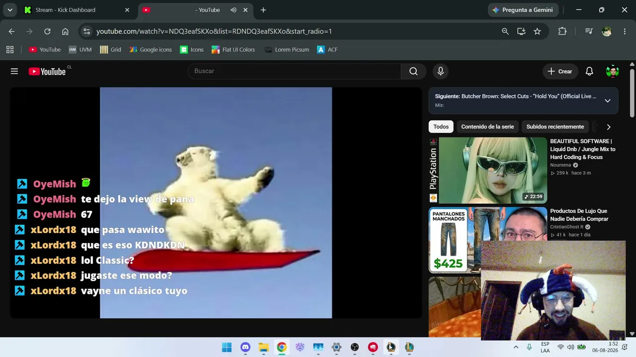Select the YouTube browser tab
Viewport: 636px width, 357px height.
(x=194, y=10)
